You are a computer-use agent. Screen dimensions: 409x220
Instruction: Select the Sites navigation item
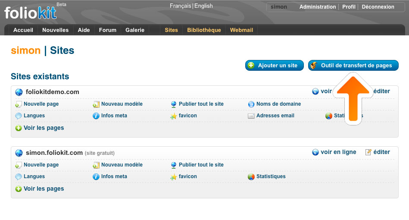[x=172, y=30]
